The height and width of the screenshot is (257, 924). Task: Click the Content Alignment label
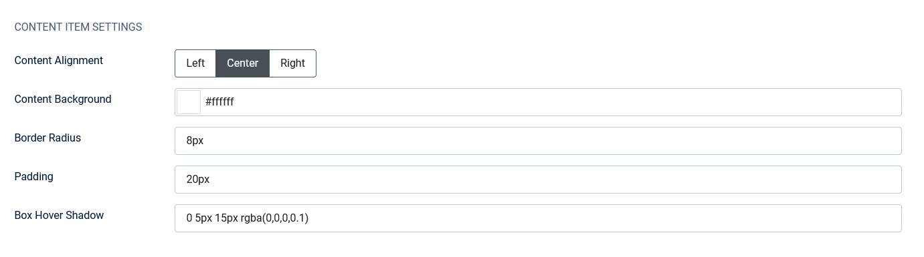59,60
